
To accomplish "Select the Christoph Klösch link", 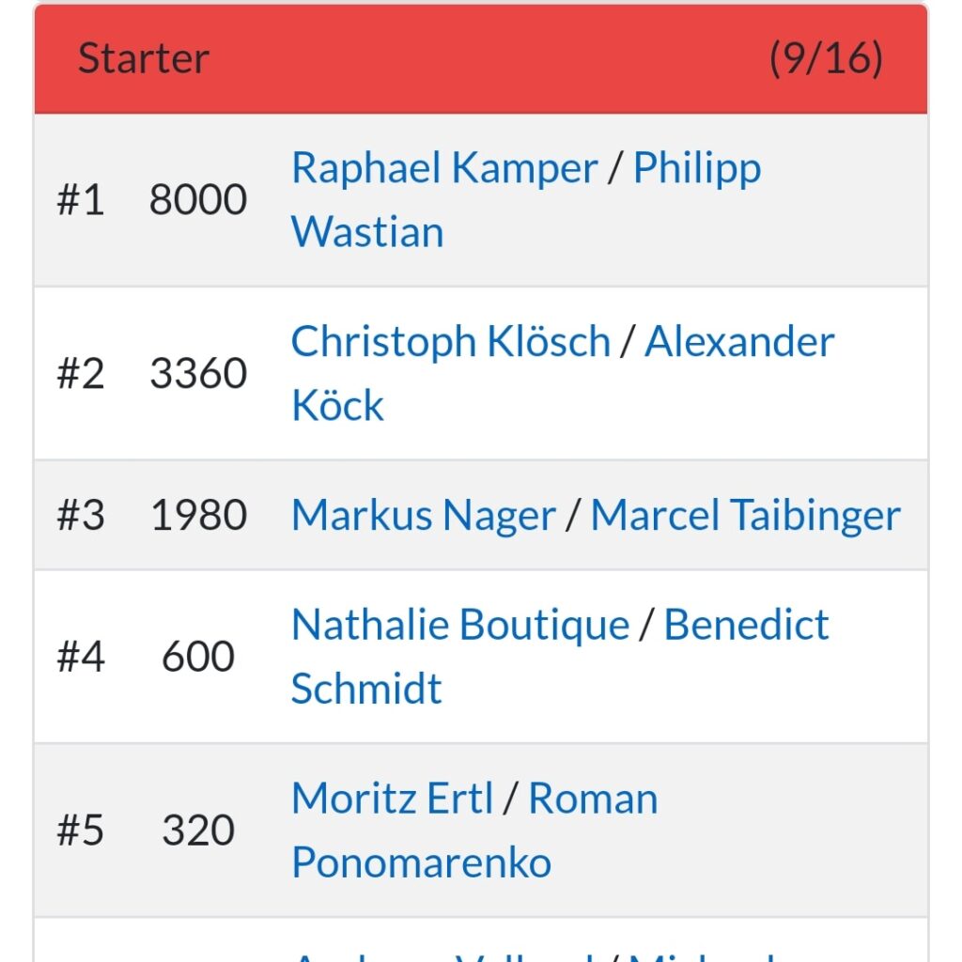I will coord(451,342).
